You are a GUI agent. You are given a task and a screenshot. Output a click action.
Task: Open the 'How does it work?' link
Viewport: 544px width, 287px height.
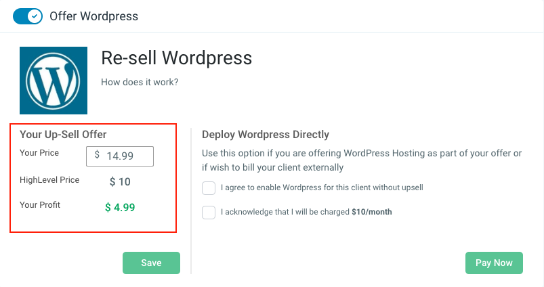point(140,82)
